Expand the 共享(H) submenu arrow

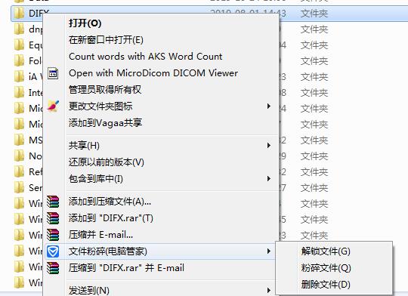tap(269, 146)
